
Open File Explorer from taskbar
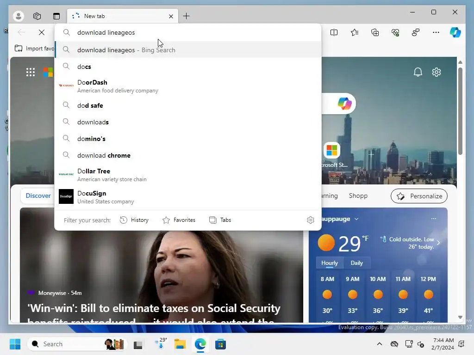tap(180, 344)
